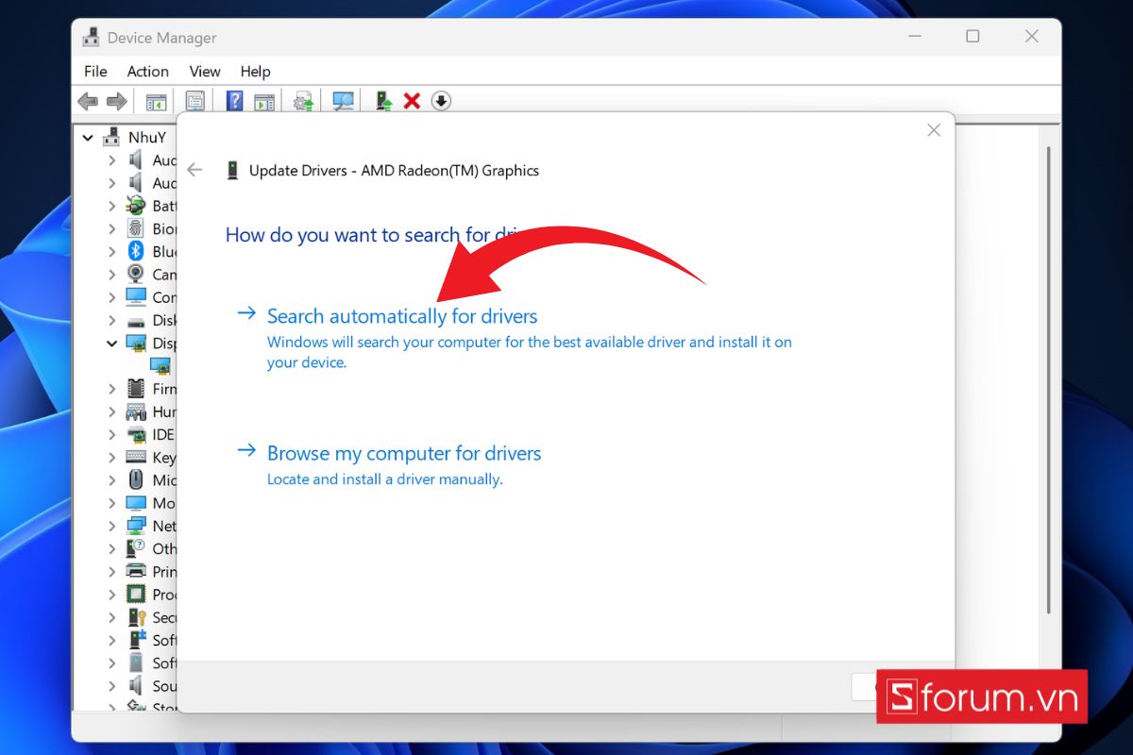Click the Back arrow in Device Manager toolbar
The height and width of the screenshot is (755, 1133).
click(88, 101)
